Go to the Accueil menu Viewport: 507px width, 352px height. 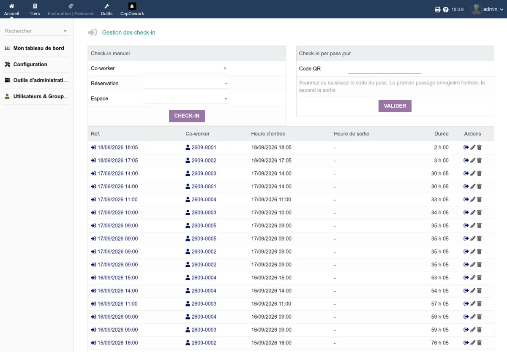pos(12,9)
